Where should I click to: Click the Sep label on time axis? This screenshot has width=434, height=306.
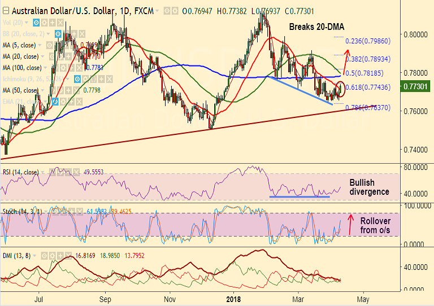tap(105, 299)
